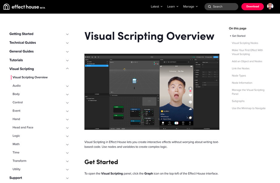
Task: Expand Tutorials chevron
Action: 67,61
